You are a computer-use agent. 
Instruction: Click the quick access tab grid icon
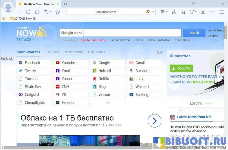coord(65,4)
